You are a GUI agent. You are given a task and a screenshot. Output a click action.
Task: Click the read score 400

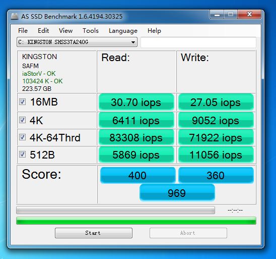137,175
